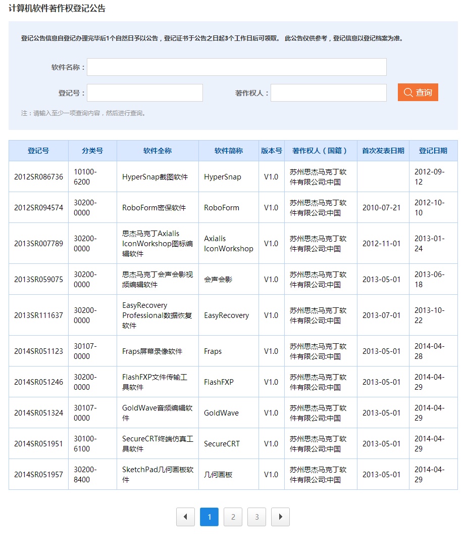Click short name Axialis IconWorkshop

point(229,244)
